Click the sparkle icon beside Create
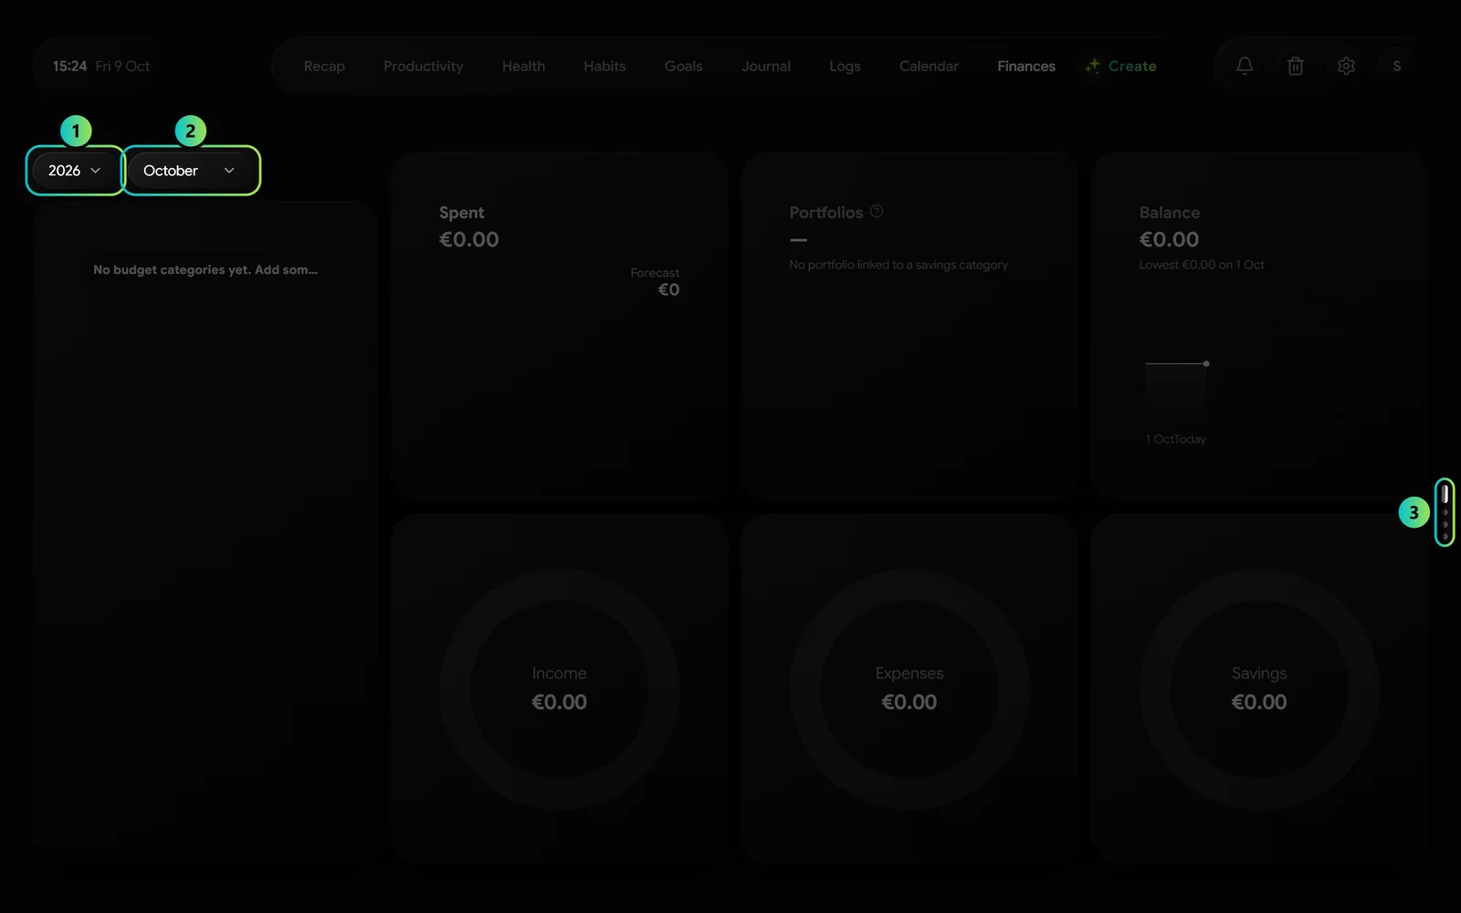The height and width of the screenshot is (913, 1461). point(1092,66)
